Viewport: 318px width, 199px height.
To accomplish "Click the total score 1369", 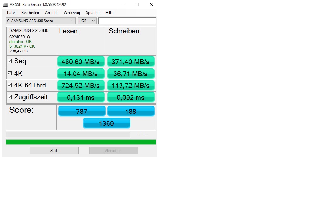I will pyautogui.click(x=107, y=123).
